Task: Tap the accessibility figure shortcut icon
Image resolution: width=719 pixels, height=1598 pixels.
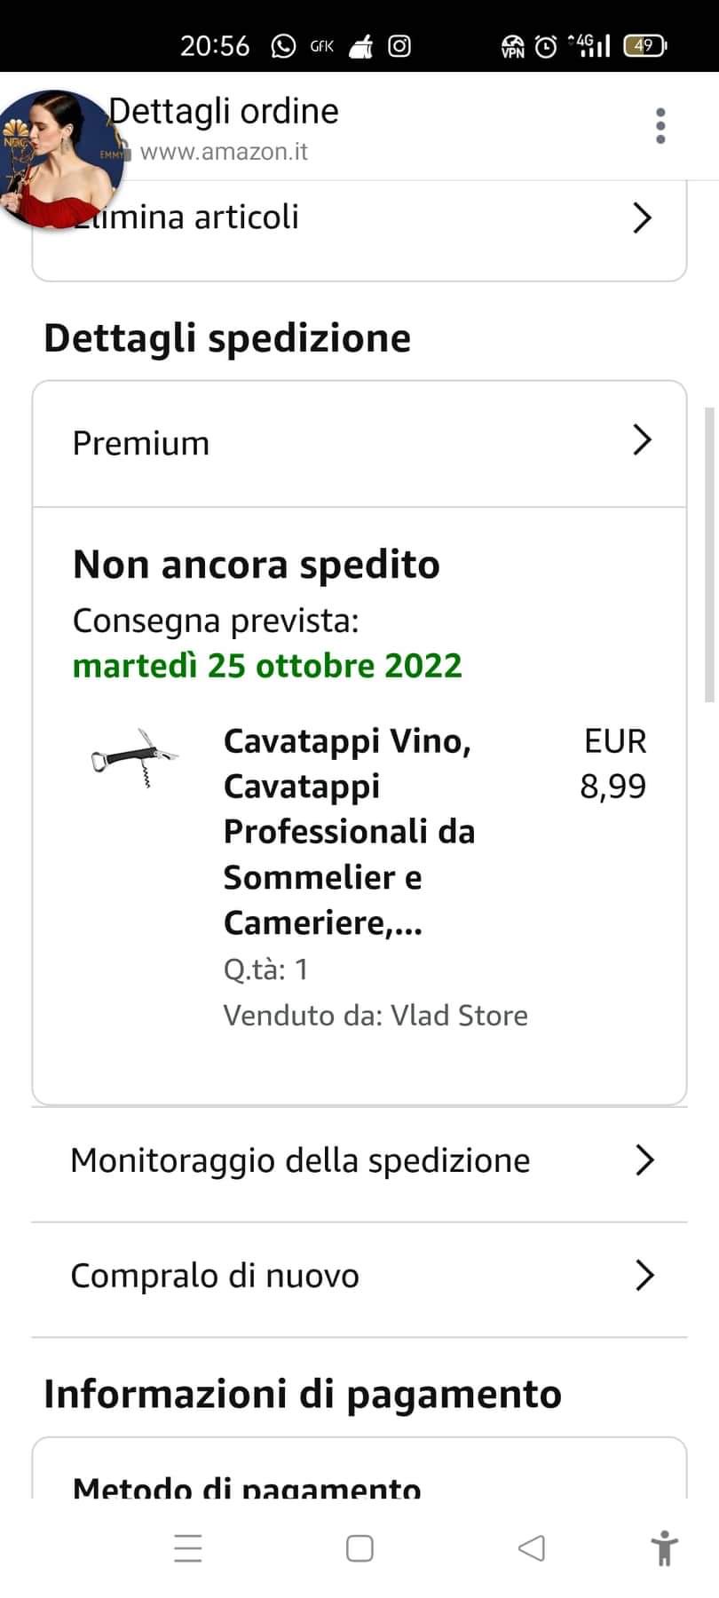Action: pos(664,1548)
